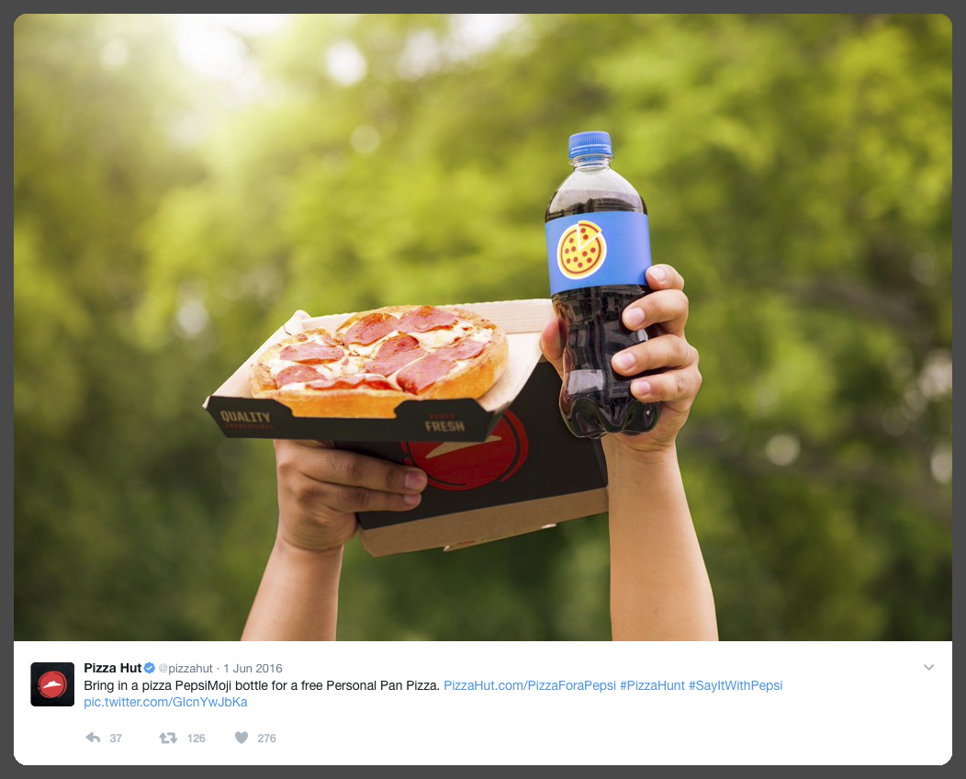Open the PizzaHut.com/PizzaforaPepsi link
This screenshot has height=779, width=966.
tap(529, 685)
